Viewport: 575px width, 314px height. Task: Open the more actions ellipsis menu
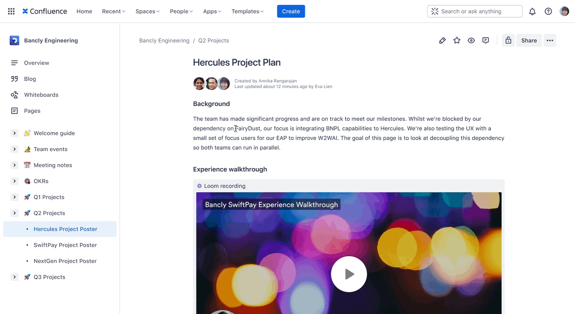point(550,40)
